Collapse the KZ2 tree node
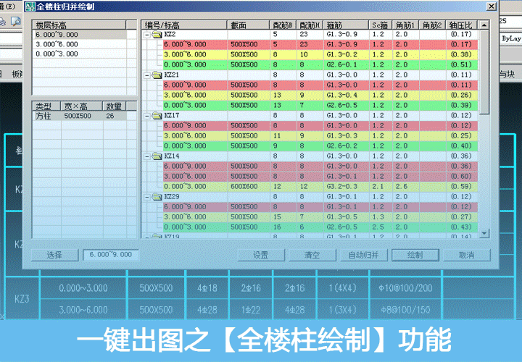The width and height of the screenshot is (522, 362). click(147, 34)
